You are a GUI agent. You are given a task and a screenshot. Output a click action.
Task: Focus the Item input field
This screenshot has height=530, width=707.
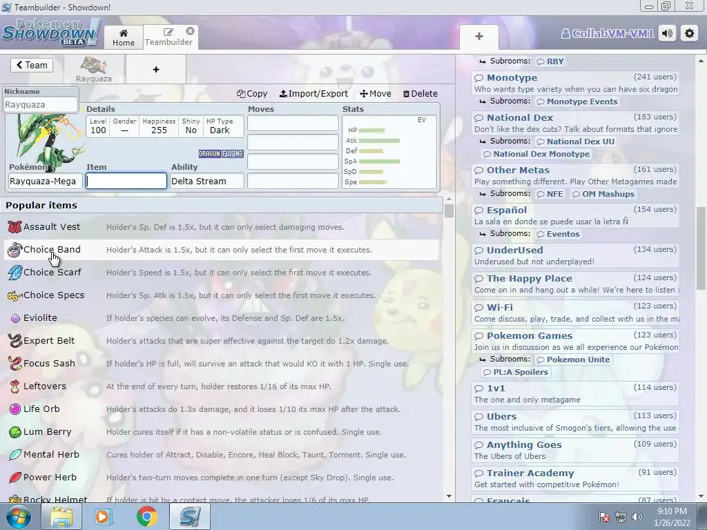pos(126,181)
